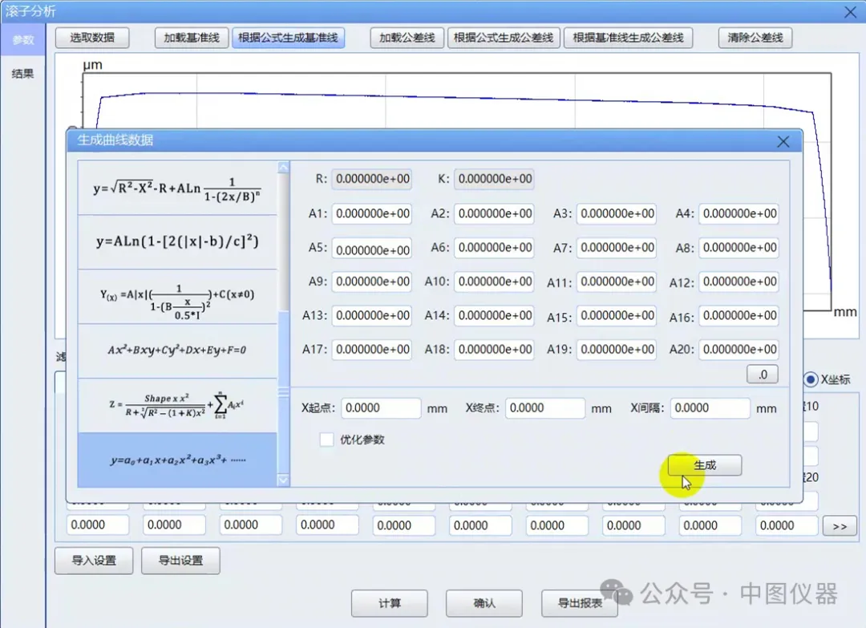Select the X坐标 radio button

tap(811, 379)
